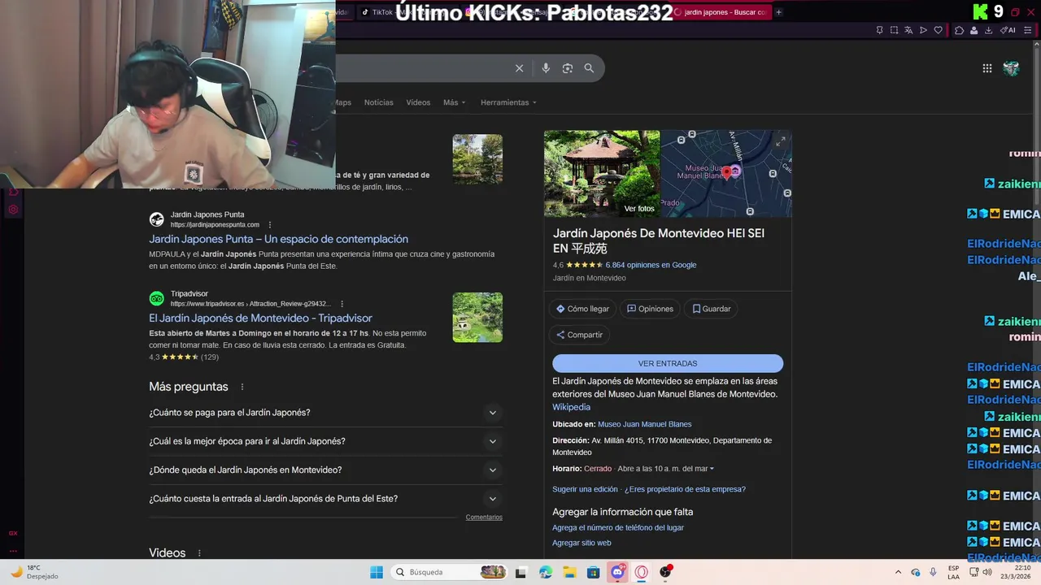Open Microsoft Store from taskbar
Screen dimensions: 1041x585
(594, 572)
